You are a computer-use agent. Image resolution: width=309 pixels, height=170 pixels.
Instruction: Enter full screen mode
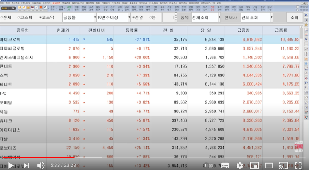click(298, 166)
